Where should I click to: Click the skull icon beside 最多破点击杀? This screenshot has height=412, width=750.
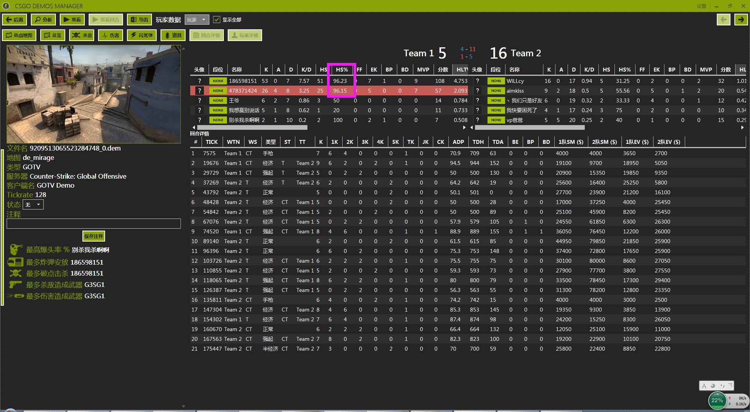(x=16, y=273)
